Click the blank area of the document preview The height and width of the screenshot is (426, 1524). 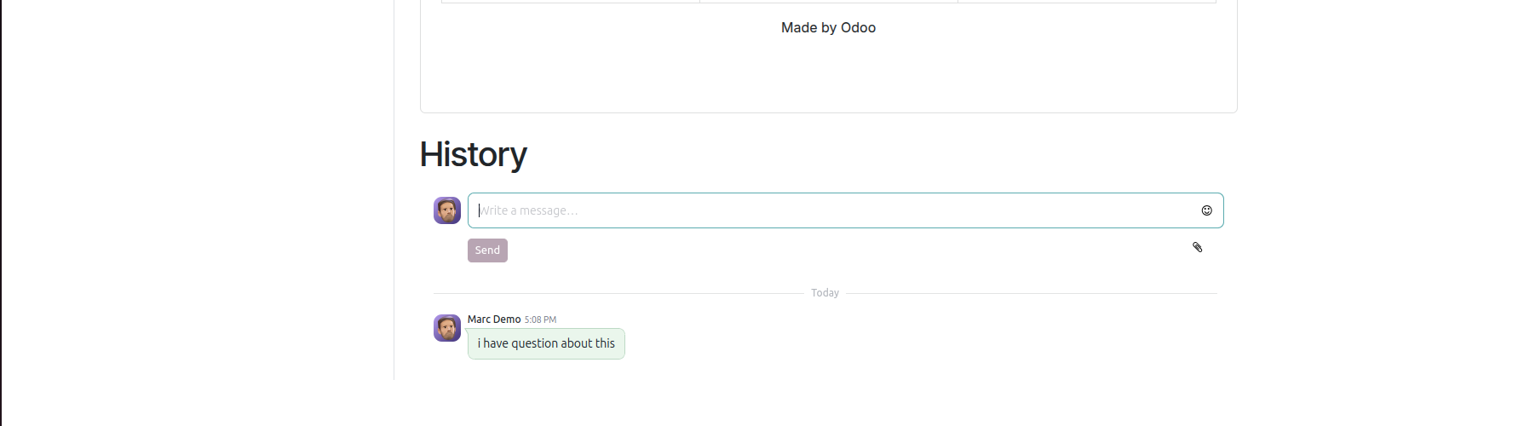pos(828,77)
